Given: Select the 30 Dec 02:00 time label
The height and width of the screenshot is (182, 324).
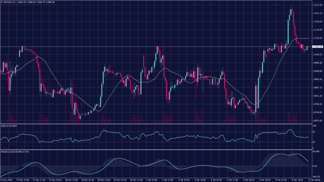Looking at the screenshot, I should [119, 180].
